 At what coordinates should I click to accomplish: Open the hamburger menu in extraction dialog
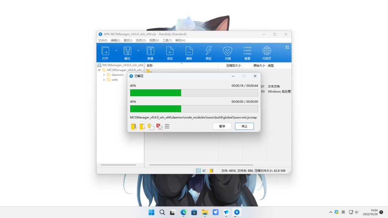point(167,126)
